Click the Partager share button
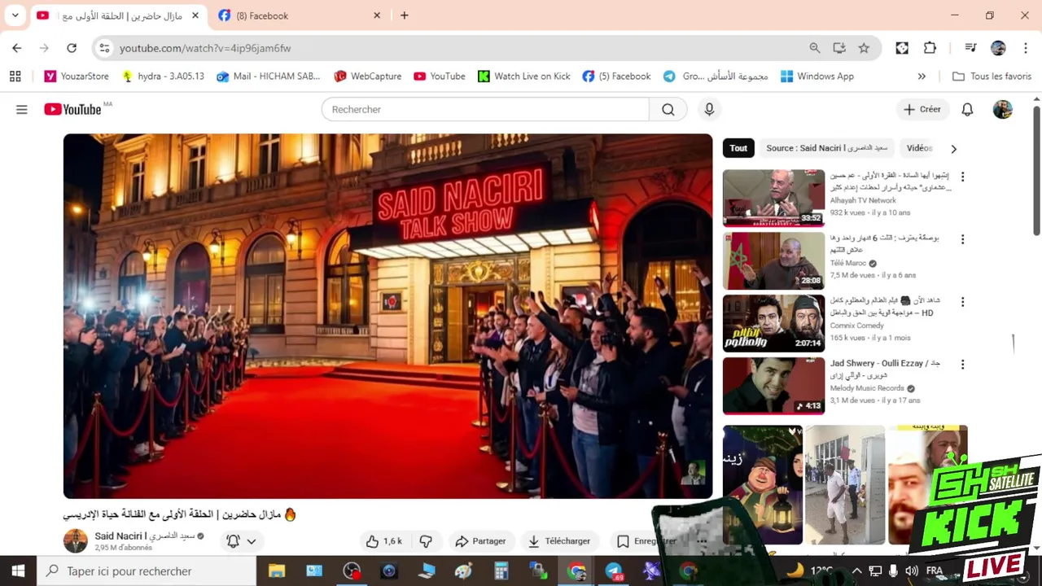The width and height of the screenshot is (1042, 586). point(480,541)
